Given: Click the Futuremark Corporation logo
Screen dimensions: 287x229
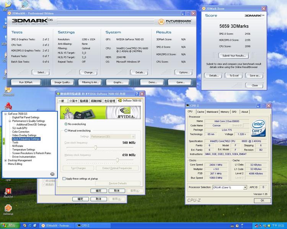Looking at the screenshot, I should (x=175, y=22).
